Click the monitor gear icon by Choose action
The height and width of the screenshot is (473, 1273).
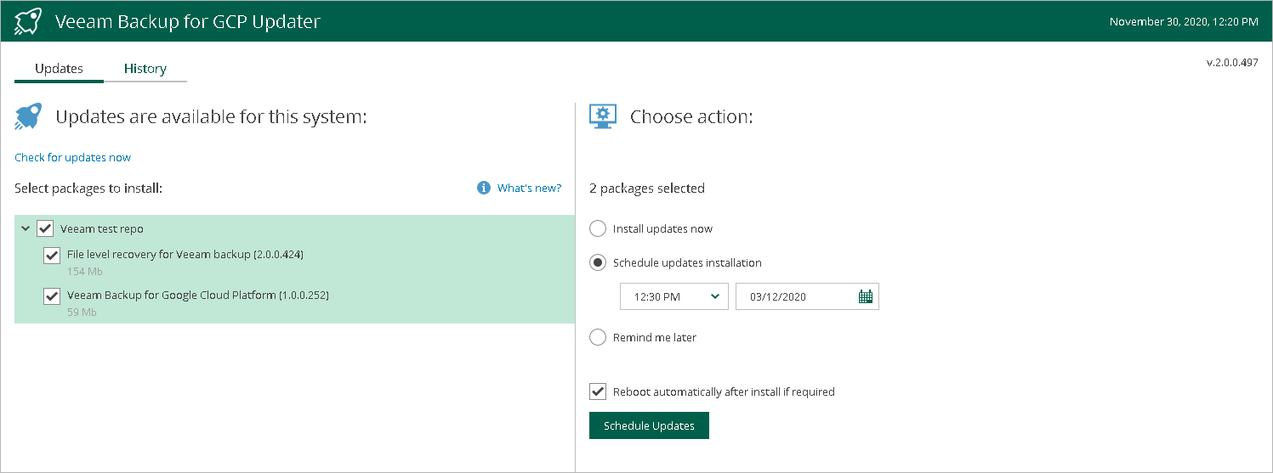[603, 117]
